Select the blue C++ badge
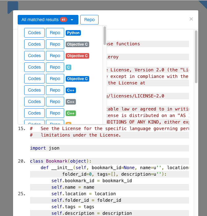The width and height of the screenshot is (207, 216). tap(71, 90)
